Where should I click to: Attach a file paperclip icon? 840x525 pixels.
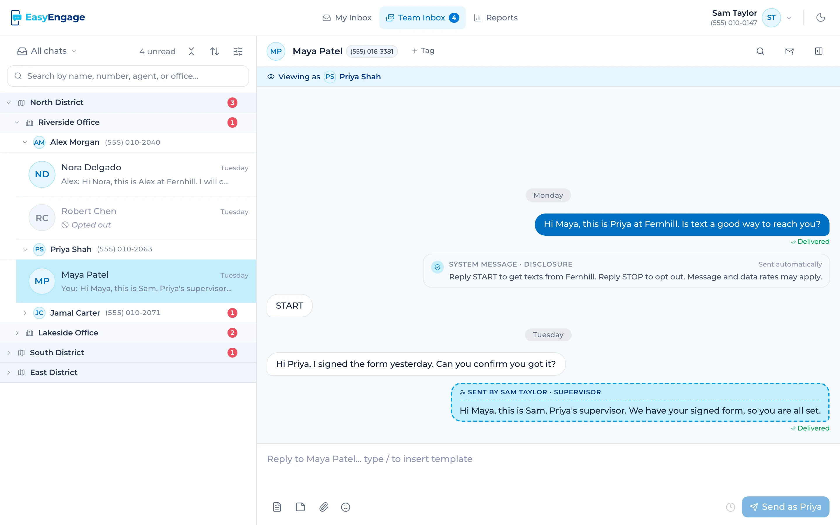(x=323, y=507)
